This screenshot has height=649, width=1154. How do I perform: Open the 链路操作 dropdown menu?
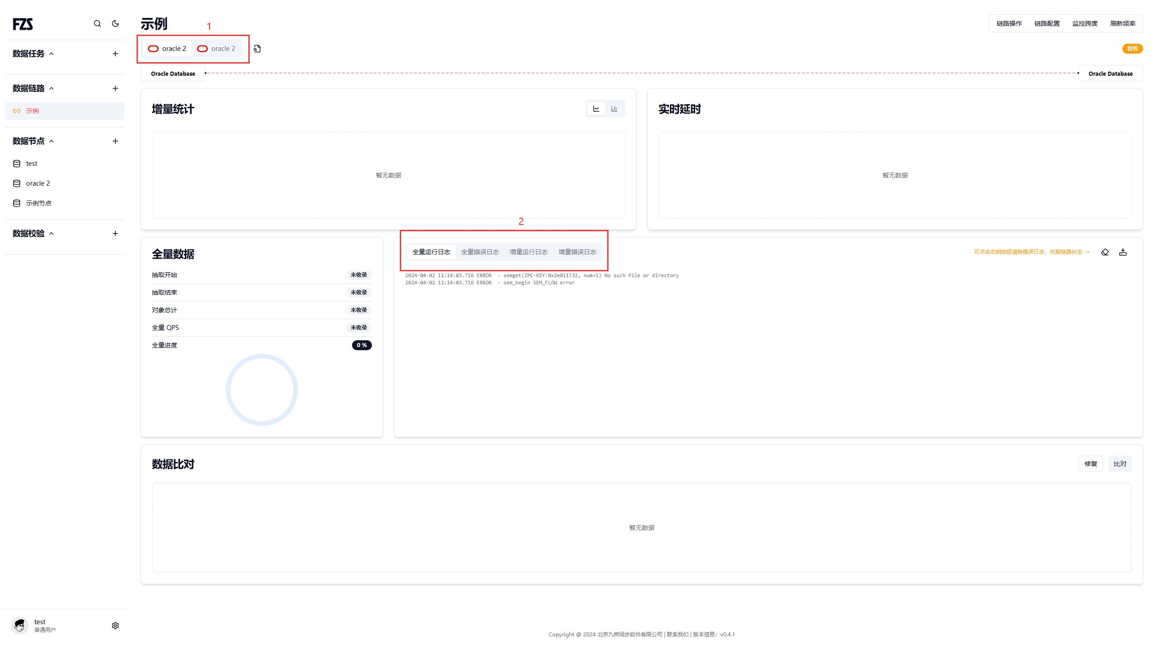point(1009,23)
